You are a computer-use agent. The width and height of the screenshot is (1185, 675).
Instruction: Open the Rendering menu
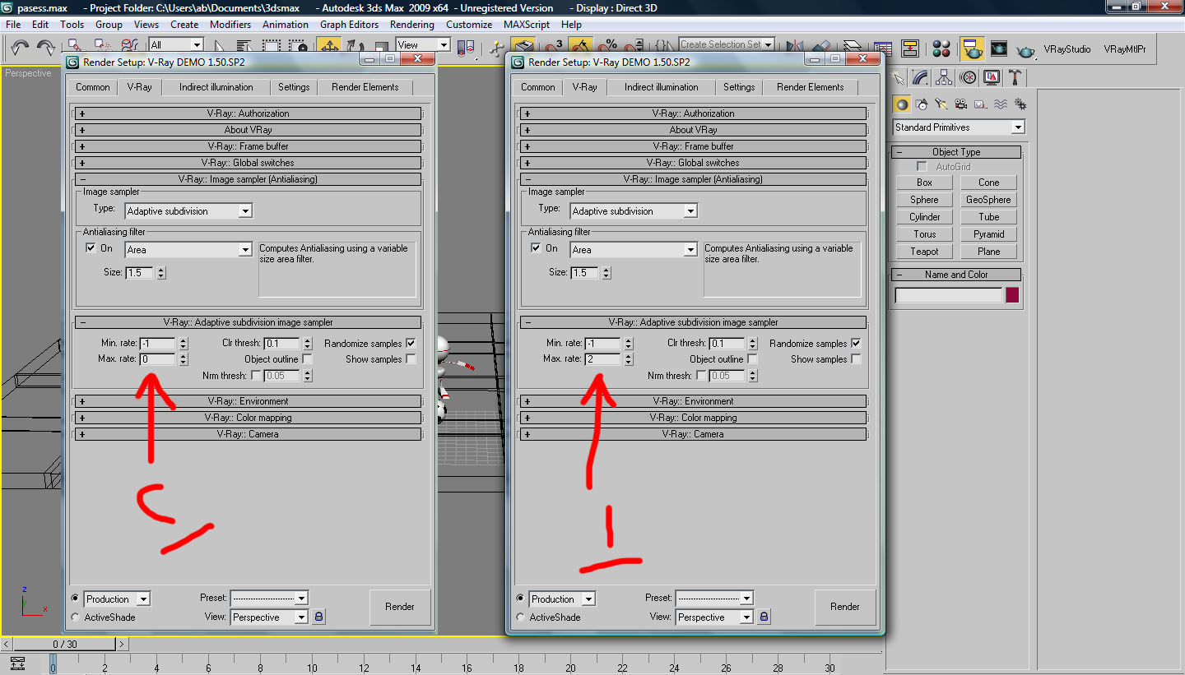411,25
